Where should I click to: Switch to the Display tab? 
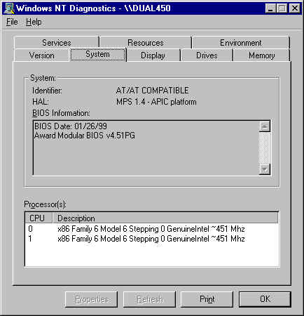pyautogui.click(x=153, y=55)
